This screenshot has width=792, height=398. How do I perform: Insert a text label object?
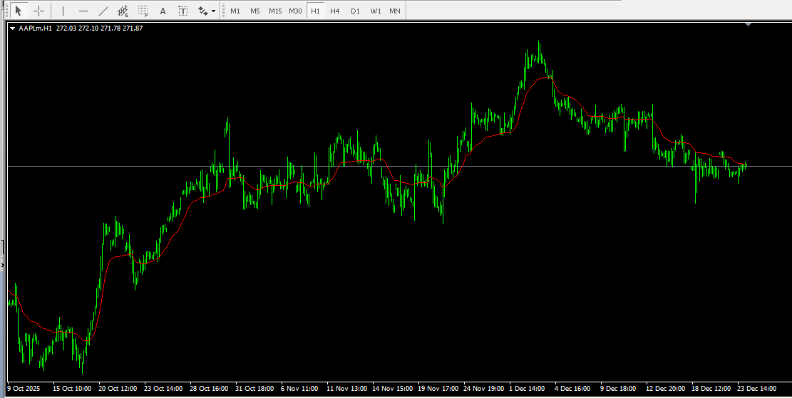click(183, 11)
